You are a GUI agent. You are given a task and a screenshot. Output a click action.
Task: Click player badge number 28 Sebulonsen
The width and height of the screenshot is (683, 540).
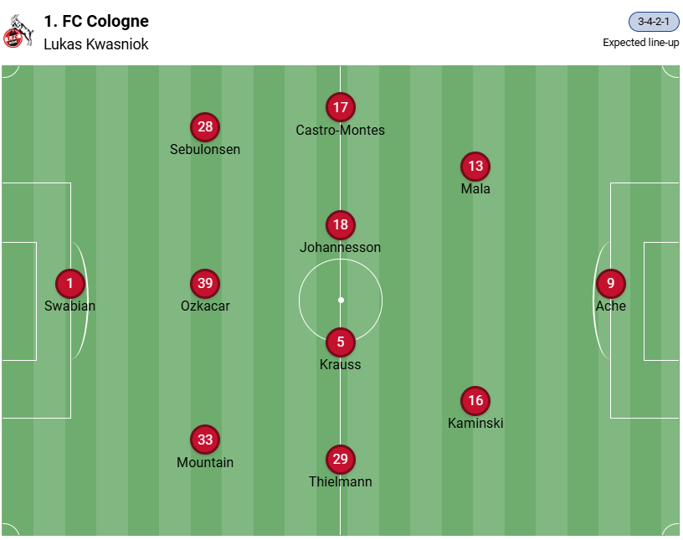click(x=205, y=127)
